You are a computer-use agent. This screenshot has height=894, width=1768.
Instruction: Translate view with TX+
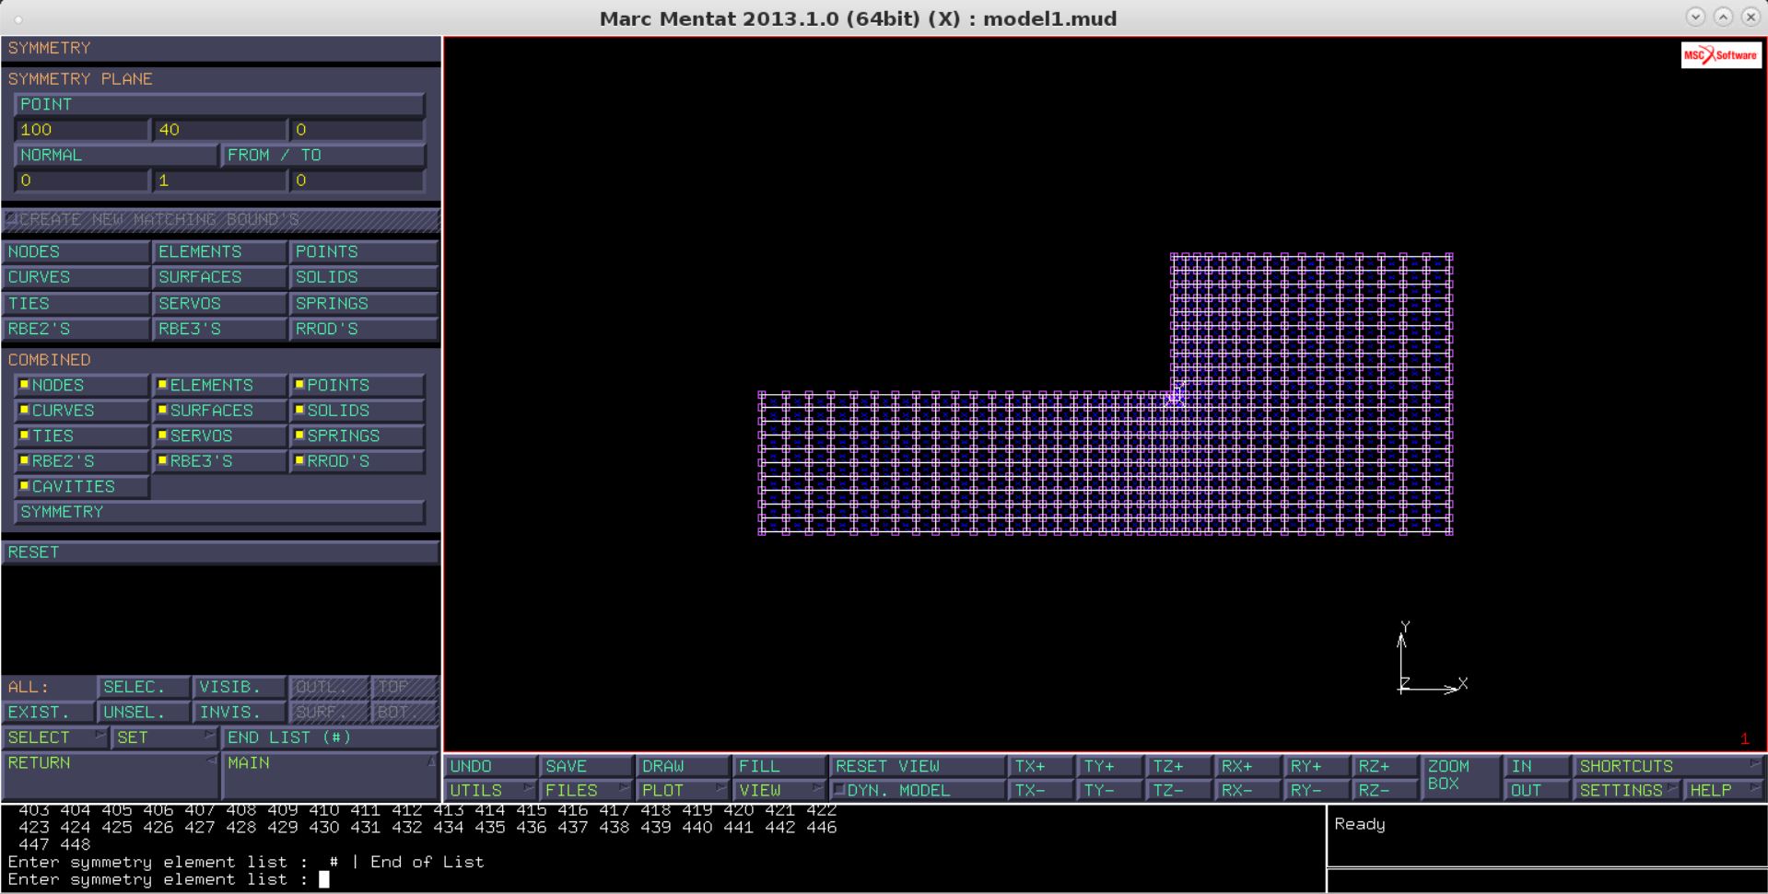pos(1041,766)
